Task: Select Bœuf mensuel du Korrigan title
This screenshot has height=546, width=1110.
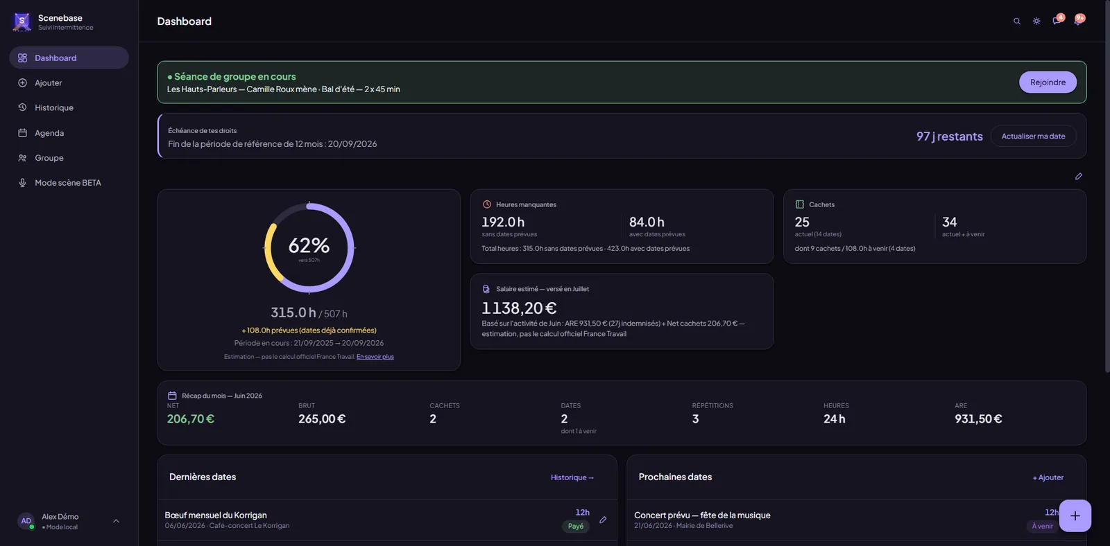Action: [216, 515]
